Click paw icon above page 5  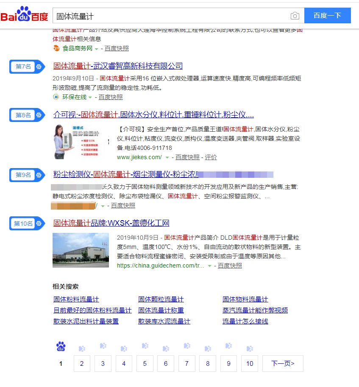coord(145,346)
